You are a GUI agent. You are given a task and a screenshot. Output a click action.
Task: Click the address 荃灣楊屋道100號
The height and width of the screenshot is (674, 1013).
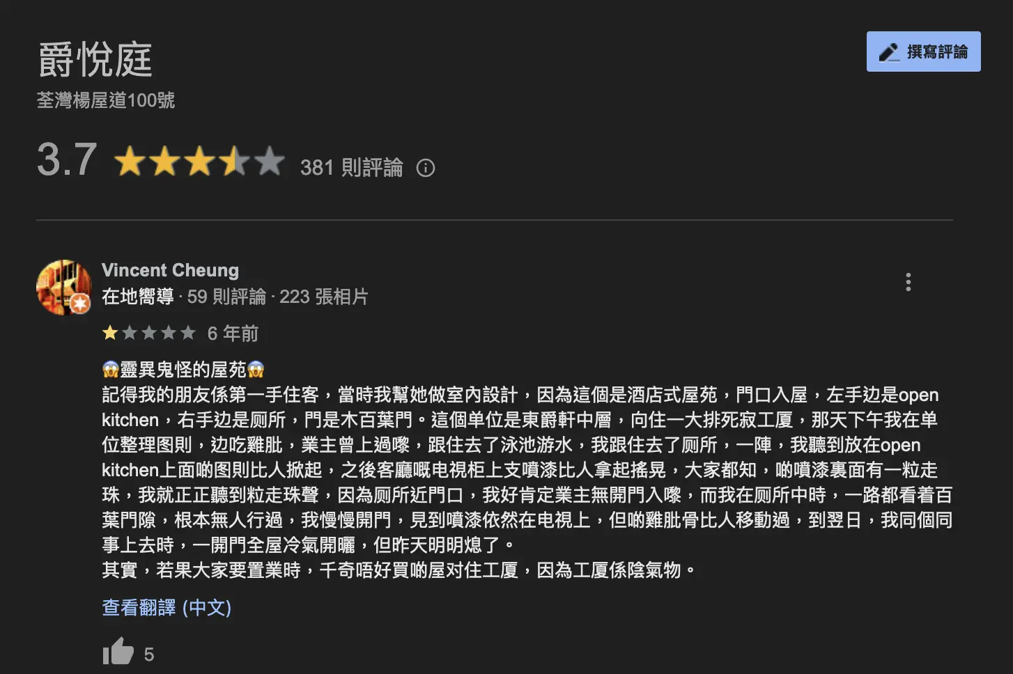[x=106, y=100]
